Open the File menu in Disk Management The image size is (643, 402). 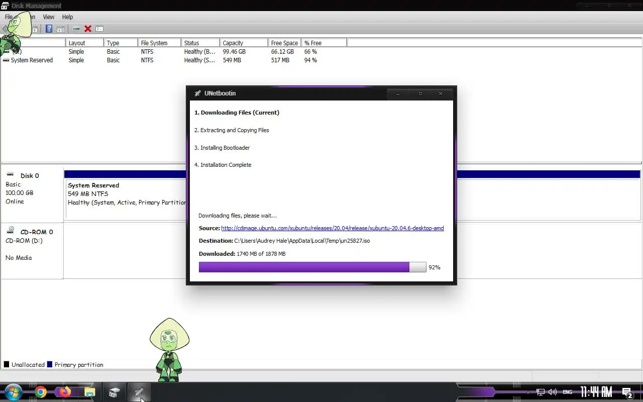coord(9,17)
